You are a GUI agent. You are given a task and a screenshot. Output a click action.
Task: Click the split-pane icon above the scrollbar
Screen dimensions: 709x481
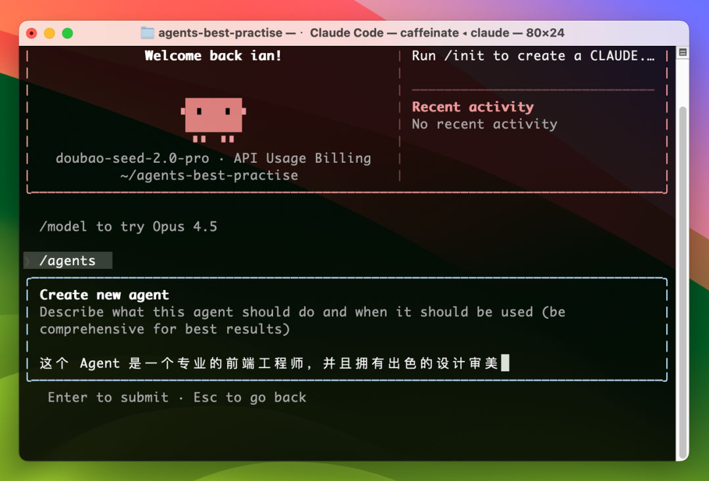pyautogui.click(x=683, y=52)
